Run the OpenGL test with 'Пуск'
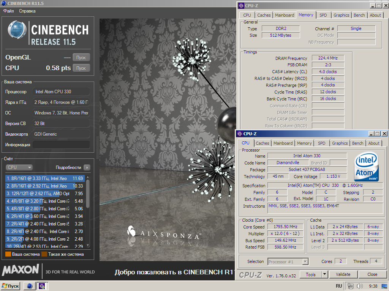Screen dimensions: 389x291 [81, 58]
